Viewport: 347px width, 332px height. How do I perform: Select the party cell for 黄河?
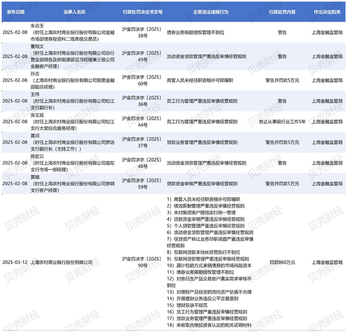[72, 142]
